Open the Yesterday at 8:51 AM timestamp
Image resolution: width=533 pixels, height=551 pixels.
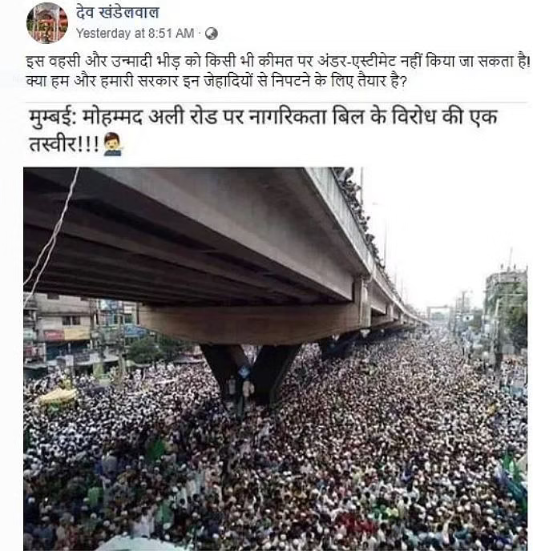pyautogui.click(x=135, y=34)
